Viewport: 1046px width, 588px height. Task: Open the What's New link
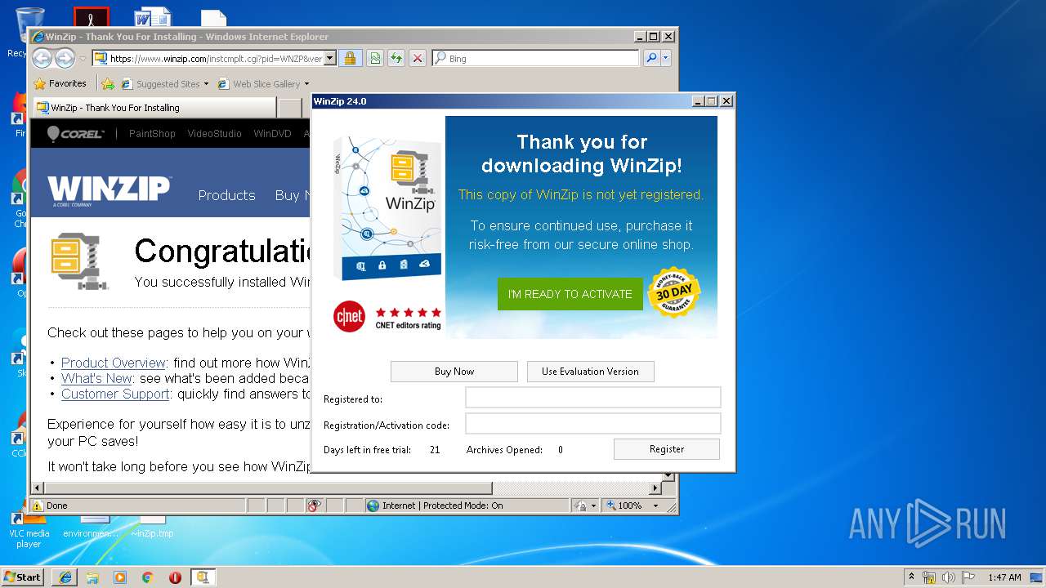[x=96, y=378]
